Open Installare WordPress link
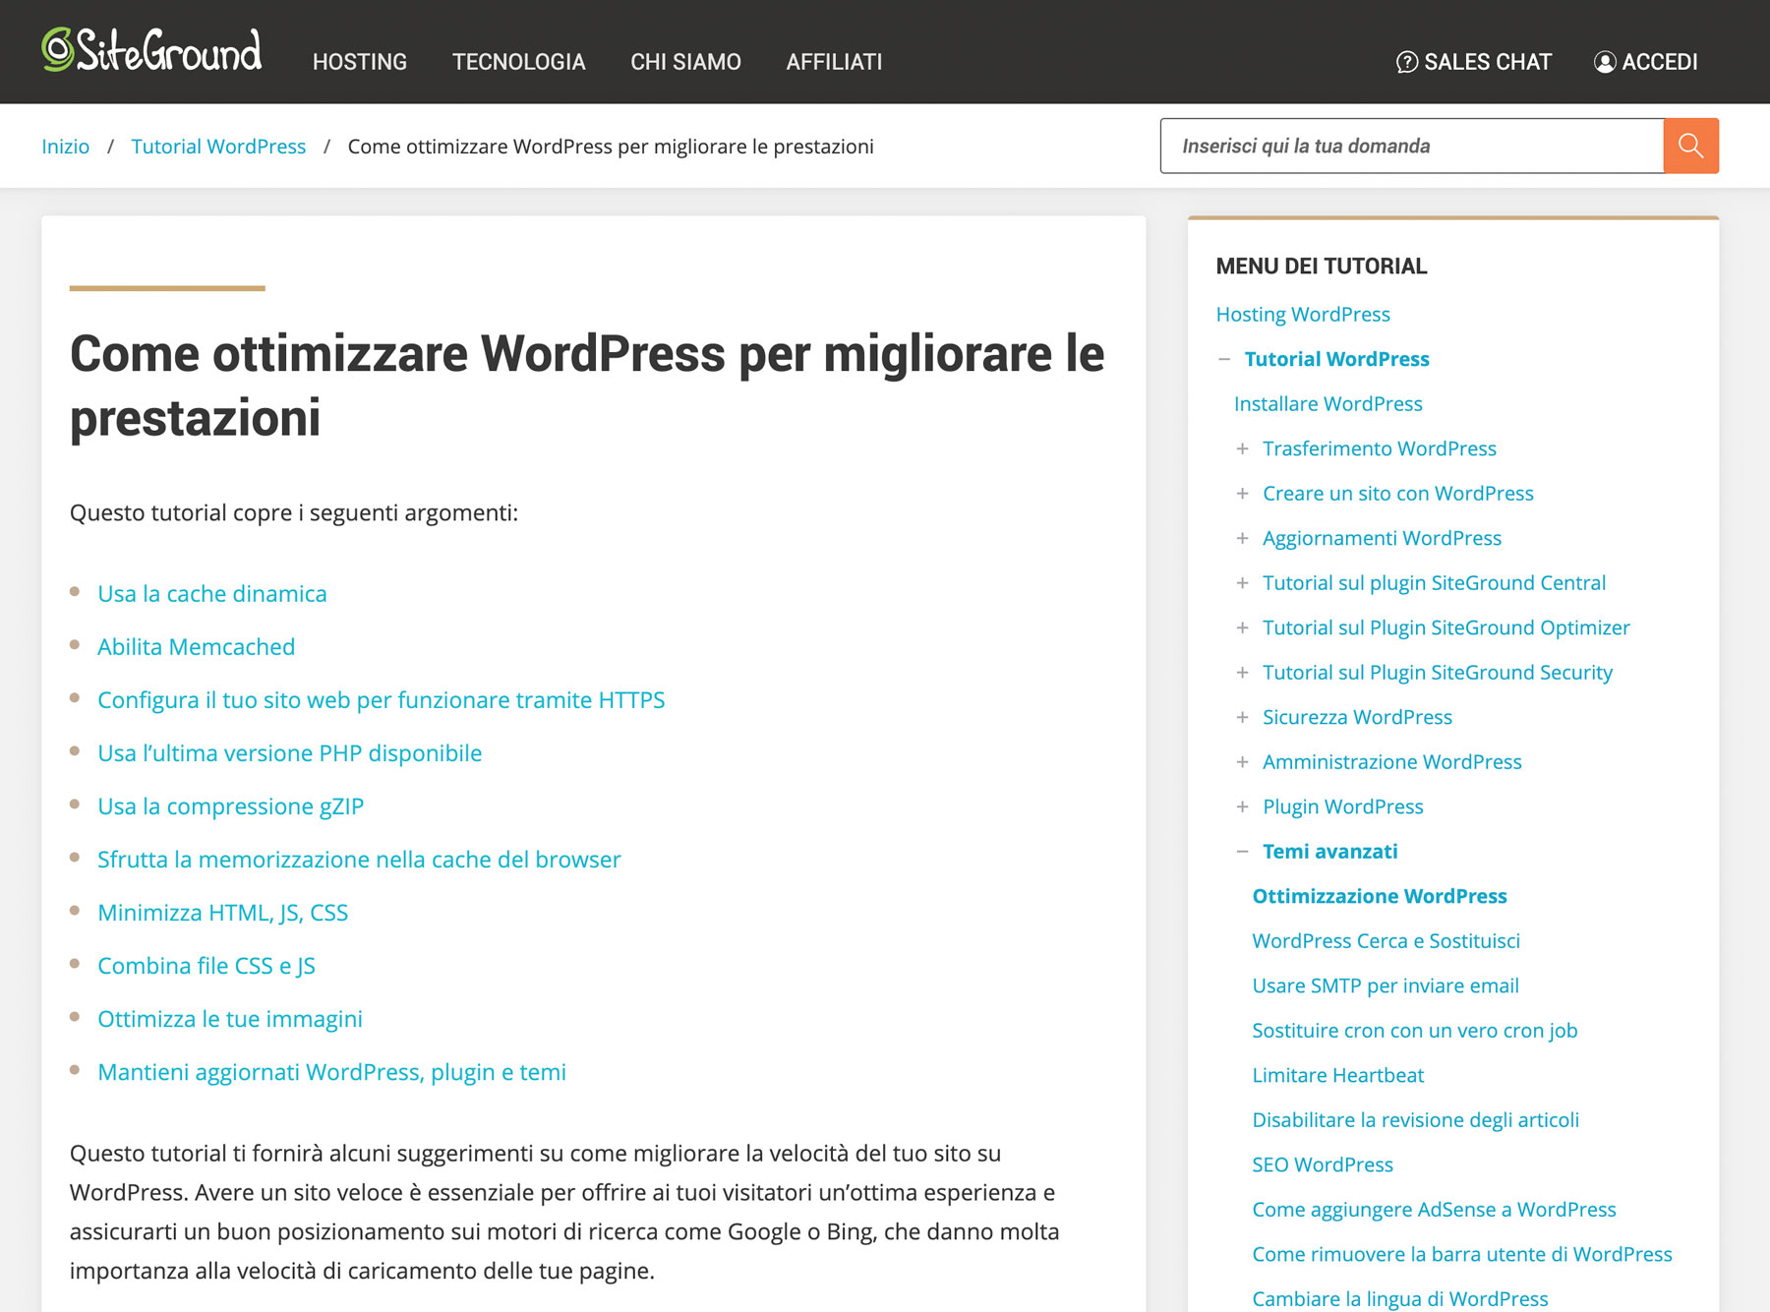1770x1312 pixels. coord(1327,404)
